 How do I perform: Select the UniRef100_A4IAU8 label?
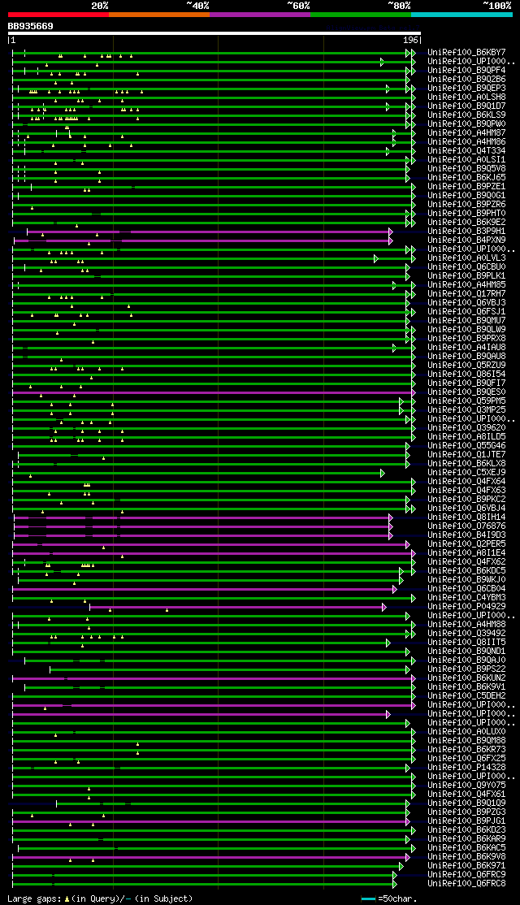(467, 348)
